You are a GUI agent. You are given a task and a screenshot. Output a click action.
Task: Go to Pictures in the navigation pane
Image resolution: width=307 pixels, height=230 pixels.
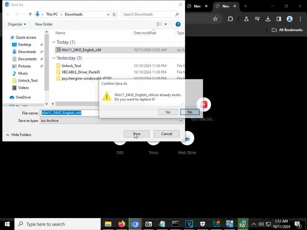coord(25,66)
